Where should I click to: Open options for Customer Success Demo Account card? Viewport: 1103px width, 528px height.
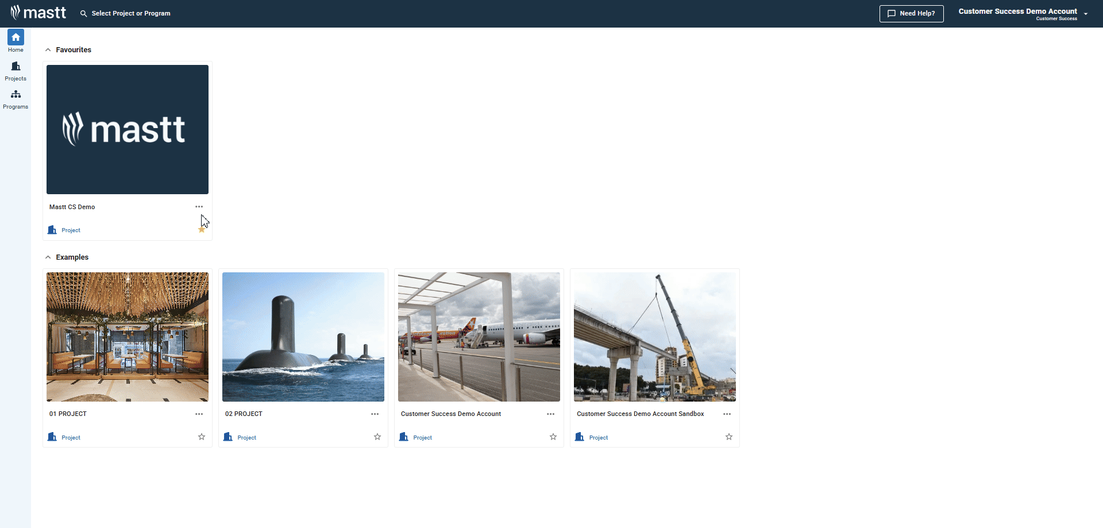coord(550,414)
